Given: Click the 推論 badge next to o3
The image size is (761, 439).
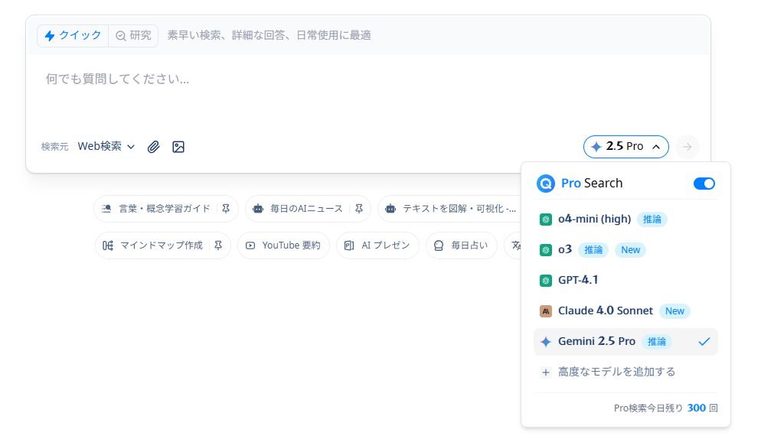Looking at the screenshot, I should click(593, 250).
